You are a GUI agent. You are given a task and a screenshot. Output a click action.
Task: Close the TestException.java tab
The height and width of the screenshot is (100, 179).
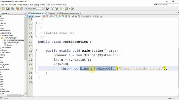point(45,13)
